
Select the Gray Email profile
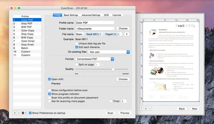click(x=27, y=45)
